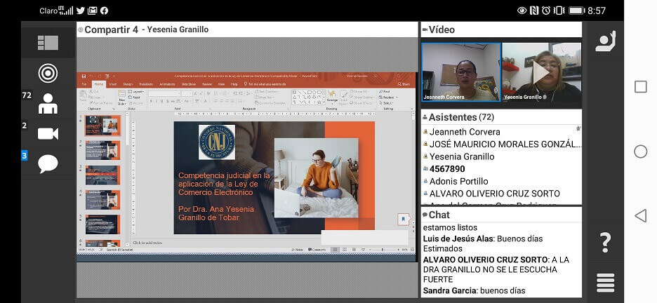Viewport: 657px width, 303px height.
Task: Select the Jeanneth Corvera video tile
Action: 460,72
